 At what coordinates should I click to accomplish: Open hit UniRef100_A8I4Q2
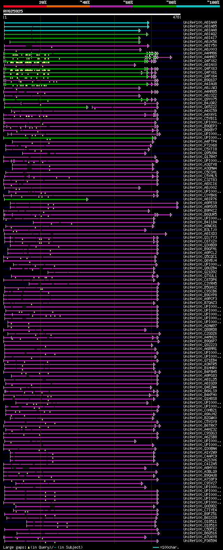coord(200,34)
